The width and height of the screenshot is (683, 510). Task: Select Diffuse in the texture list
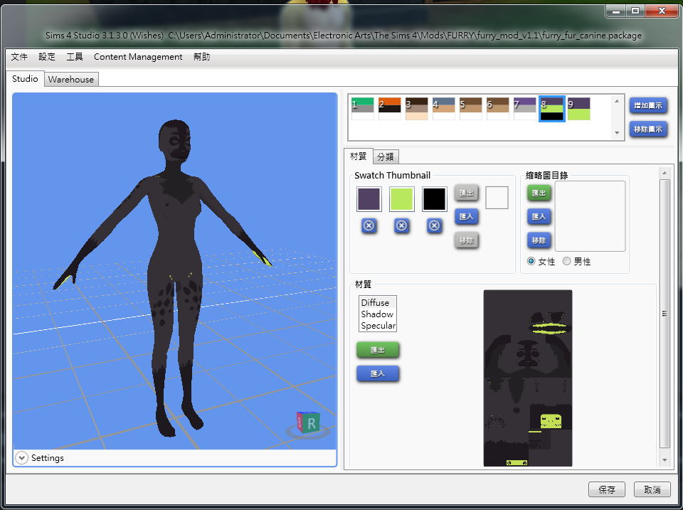coord(378,303)
